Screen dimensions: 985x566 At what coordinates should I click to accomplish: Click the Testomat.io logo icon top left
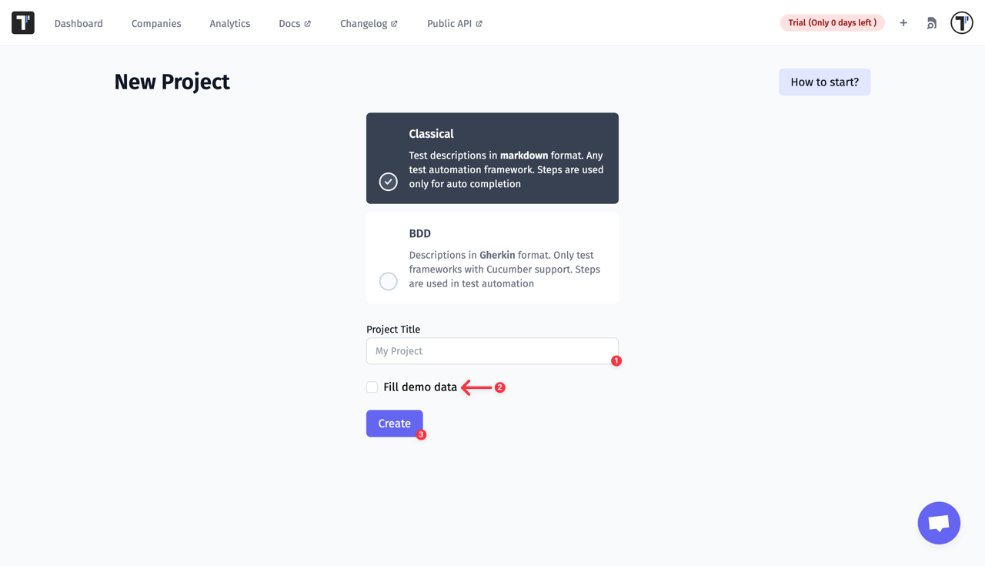(22, 22)
